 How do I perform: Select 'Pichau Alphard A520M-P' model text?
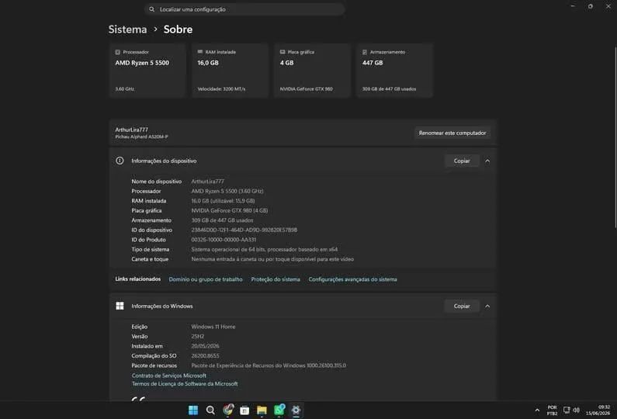(x=141, y=137)
